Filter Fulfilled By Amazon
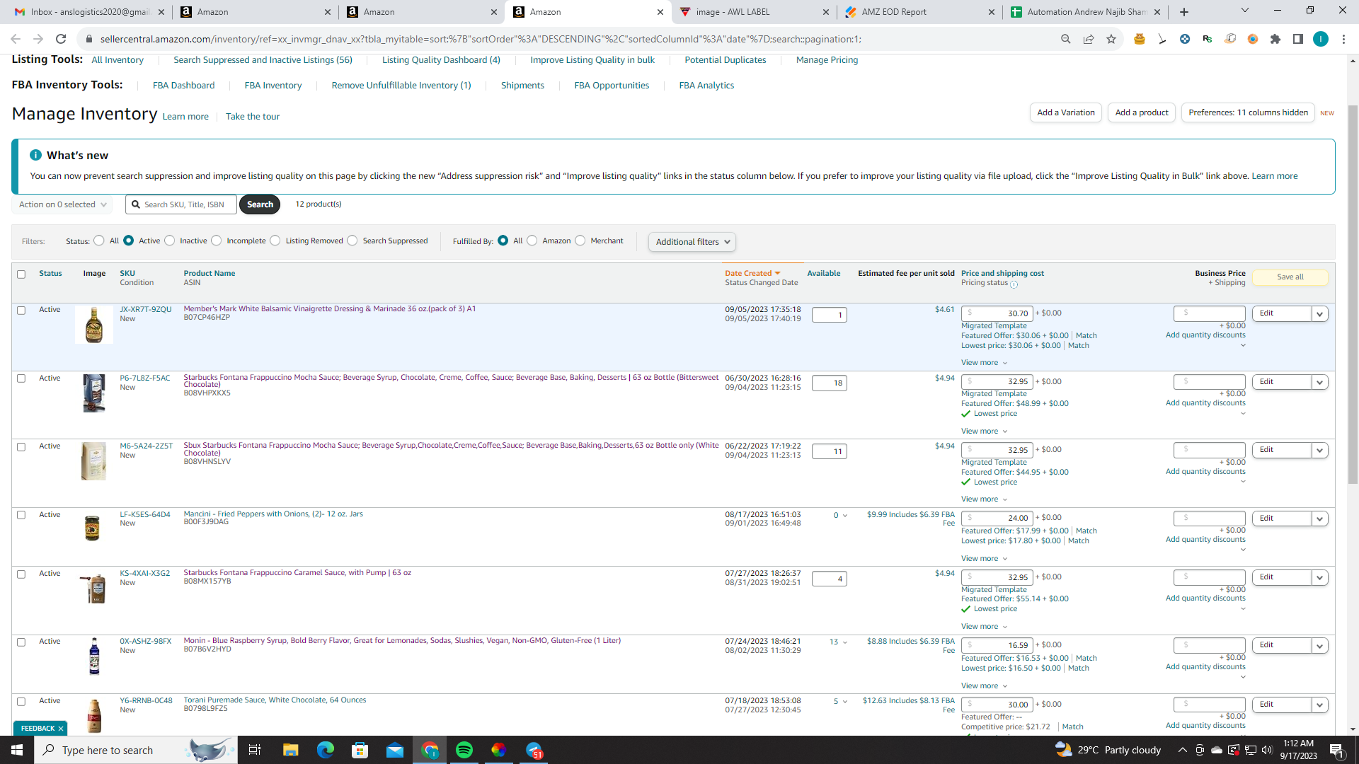The height and width of the screenshot is (764, 1359). point(532,241)
